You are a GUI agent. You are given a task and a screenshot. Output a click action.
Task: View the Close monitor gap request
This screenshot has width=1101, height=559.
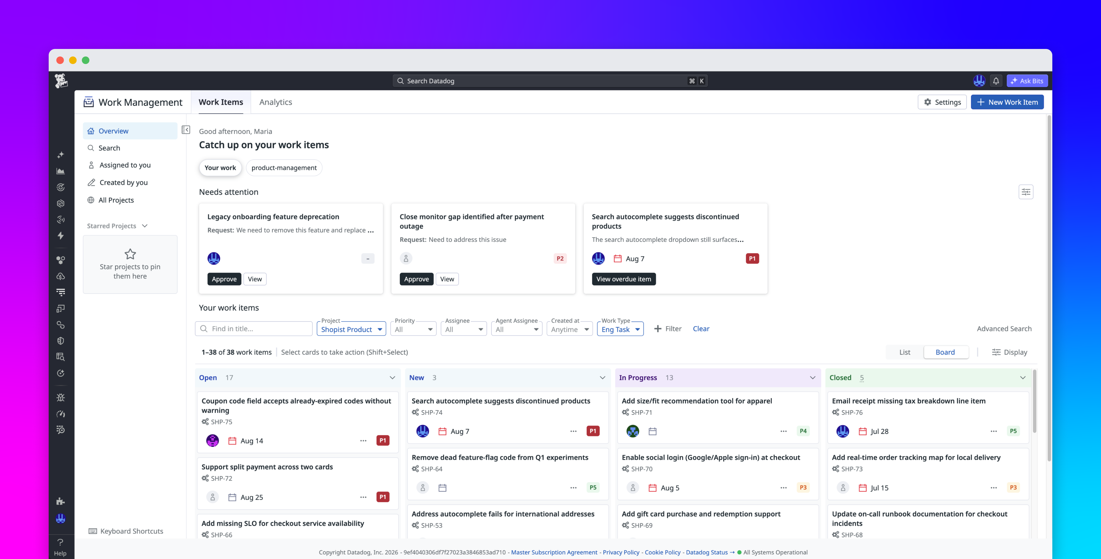447,279
